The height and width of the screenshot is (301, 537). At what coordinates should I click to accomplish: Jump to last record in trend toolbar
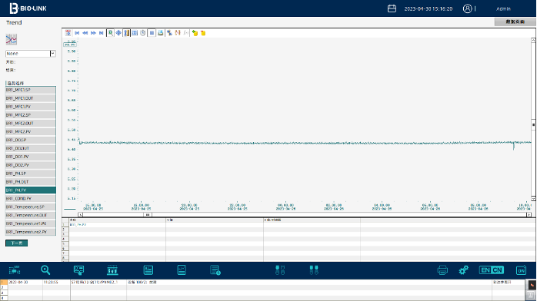(101, 33)
